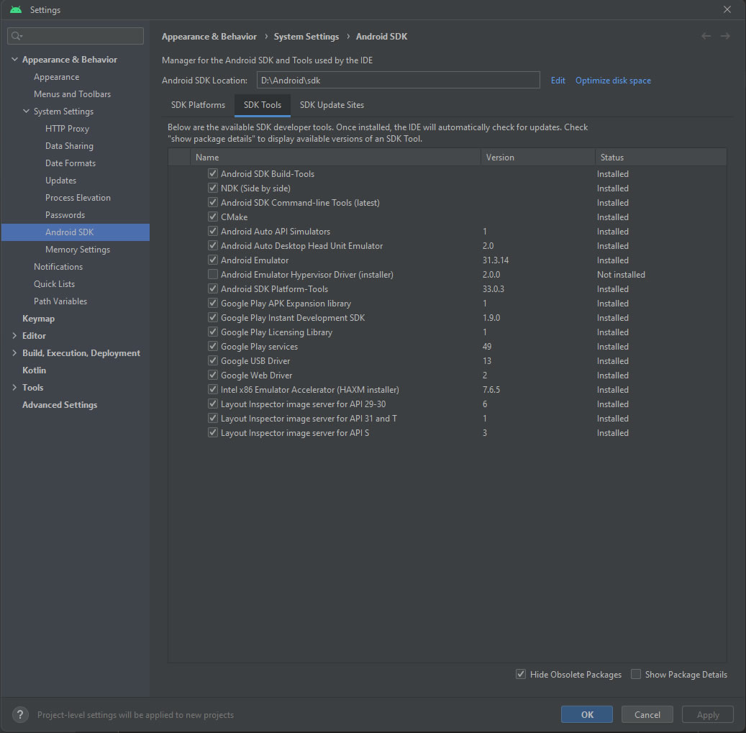
Task: Enable Show Package Details checkbox
Action: (636, 674)
